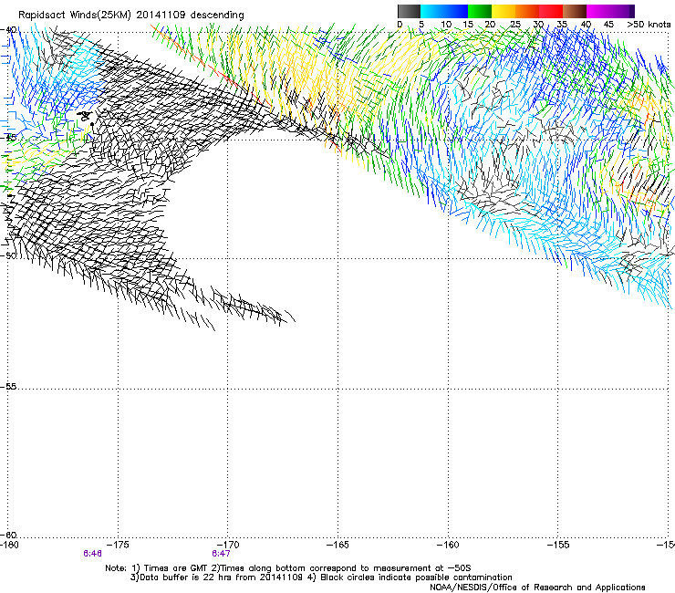Click the green 15-20 knots legend swatch

(x=480, y=11)
